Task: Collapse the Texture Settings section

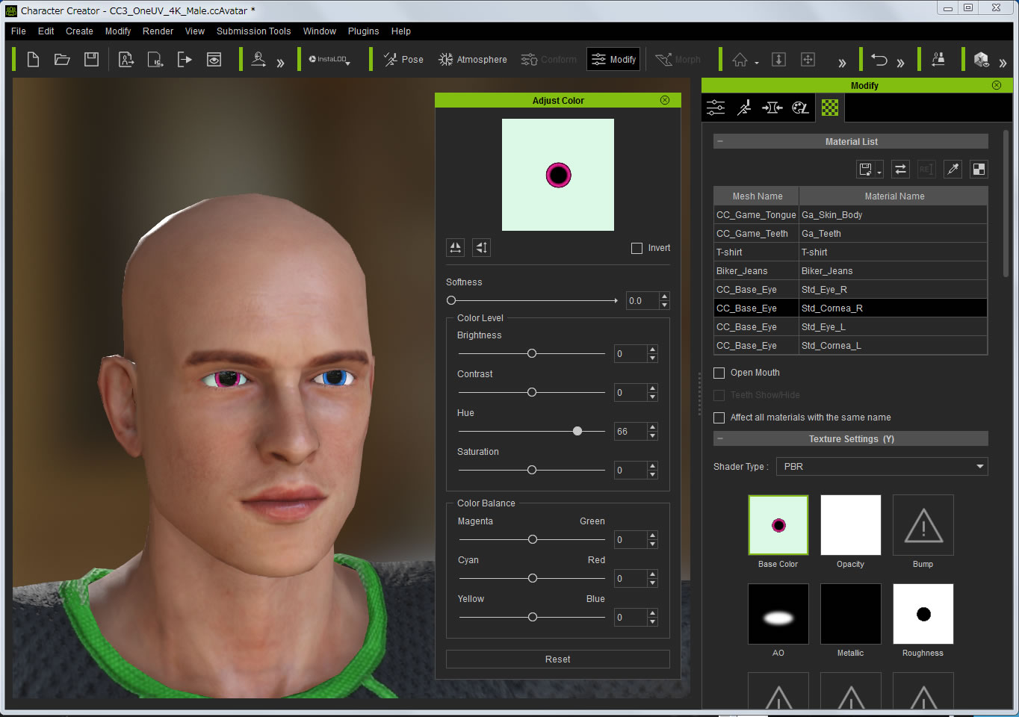Action: pos(720,438)
